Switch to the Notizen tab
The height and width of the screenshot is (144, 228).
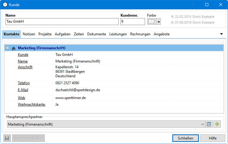click(x=29, y=34)
